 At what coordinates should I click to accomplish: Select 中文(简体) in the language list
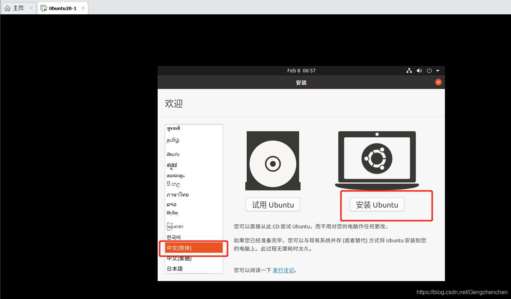194,248
